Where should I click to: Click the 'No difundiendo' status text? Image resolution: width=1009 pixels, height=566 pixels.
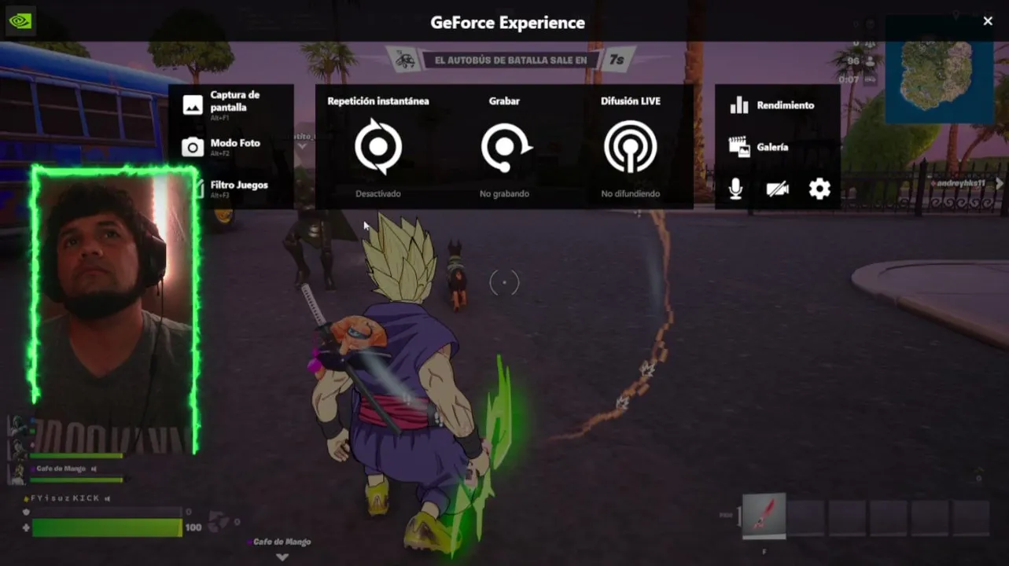tap(631, 193)
